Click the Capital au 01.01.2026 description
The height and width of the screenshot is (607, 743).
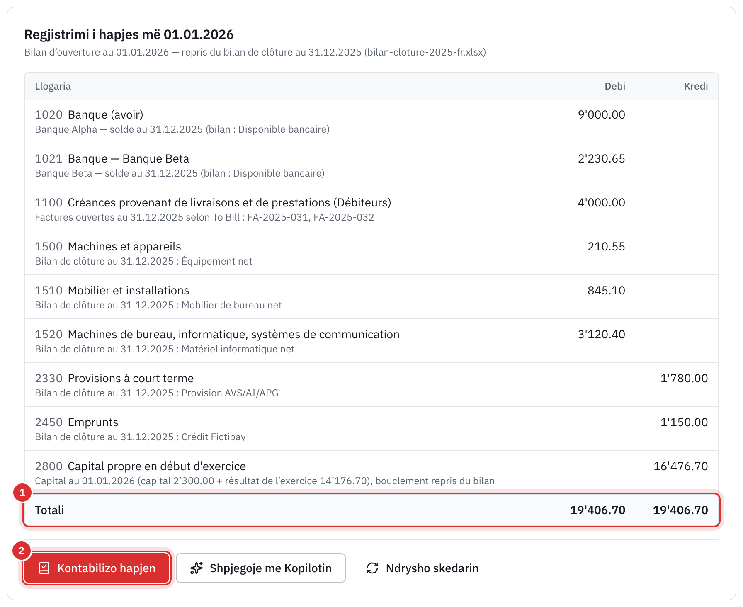tap(265, 481)
